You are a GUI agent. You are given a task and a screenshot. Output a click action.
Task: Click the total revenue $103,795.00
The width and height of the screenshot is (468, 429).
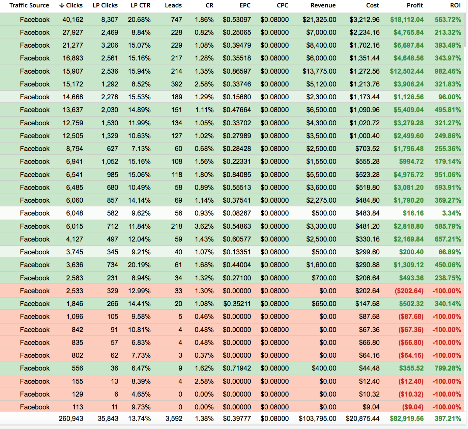pos(318,419)
